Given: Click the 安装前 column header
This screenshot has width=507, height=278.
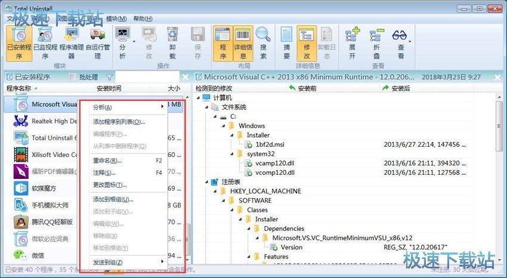Looking at the screenshot, I should tap(333, 88).
